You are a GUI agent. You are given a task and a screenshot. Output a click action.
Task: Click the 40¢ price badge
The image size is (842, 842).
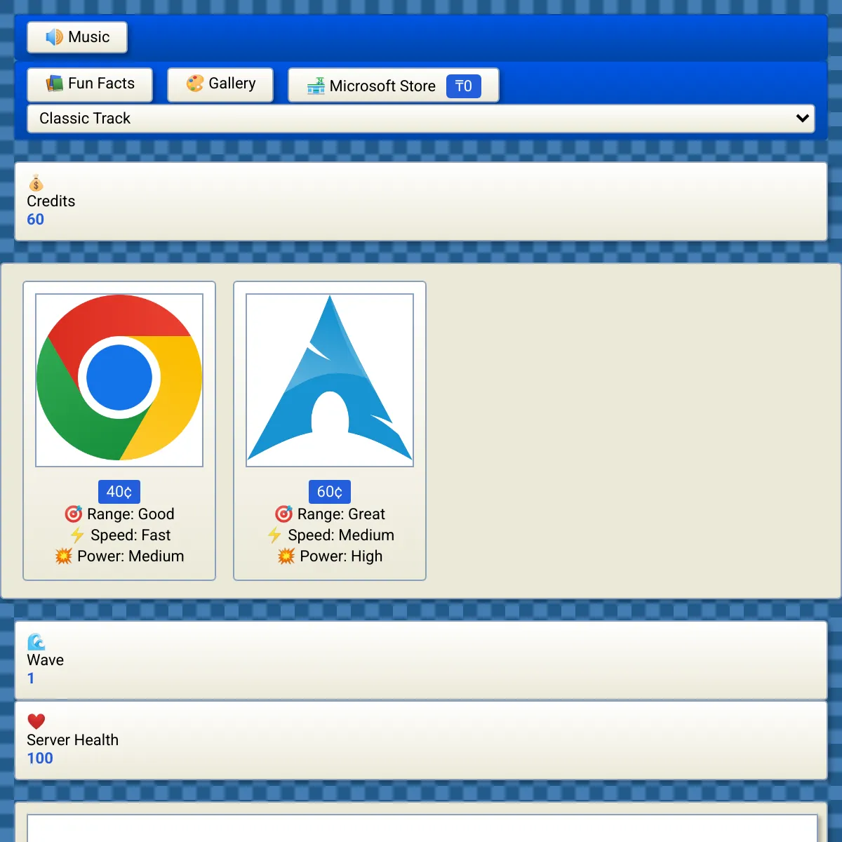(x=119, y=492)
